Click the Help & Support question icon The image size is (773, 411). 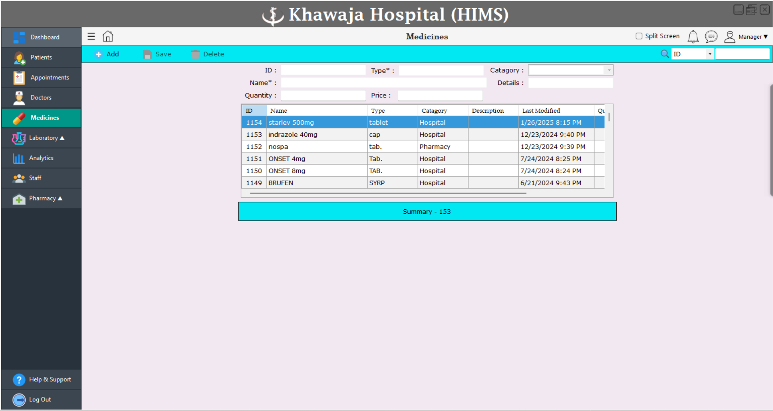coord(19,380)
